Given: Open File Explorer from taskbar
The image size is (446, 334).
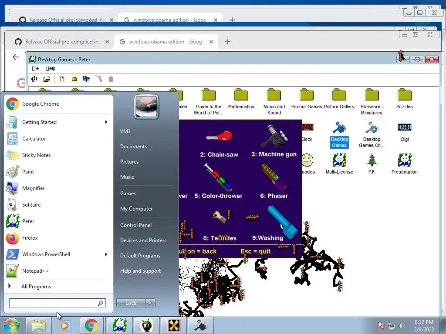Looking at the screenshot, I should (39, 325).
